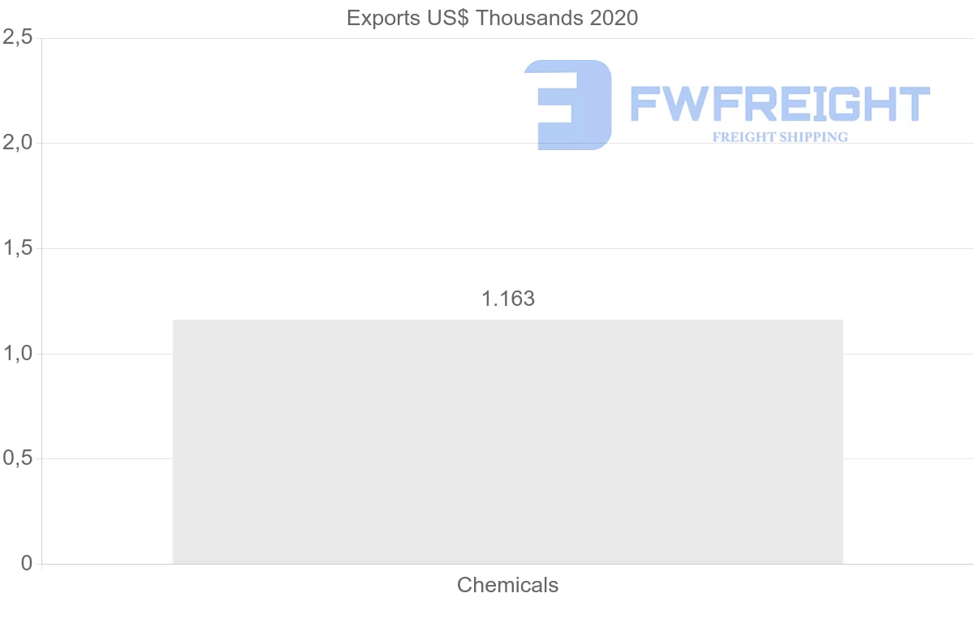Click the x-axis baseline right of the bar

907,564
